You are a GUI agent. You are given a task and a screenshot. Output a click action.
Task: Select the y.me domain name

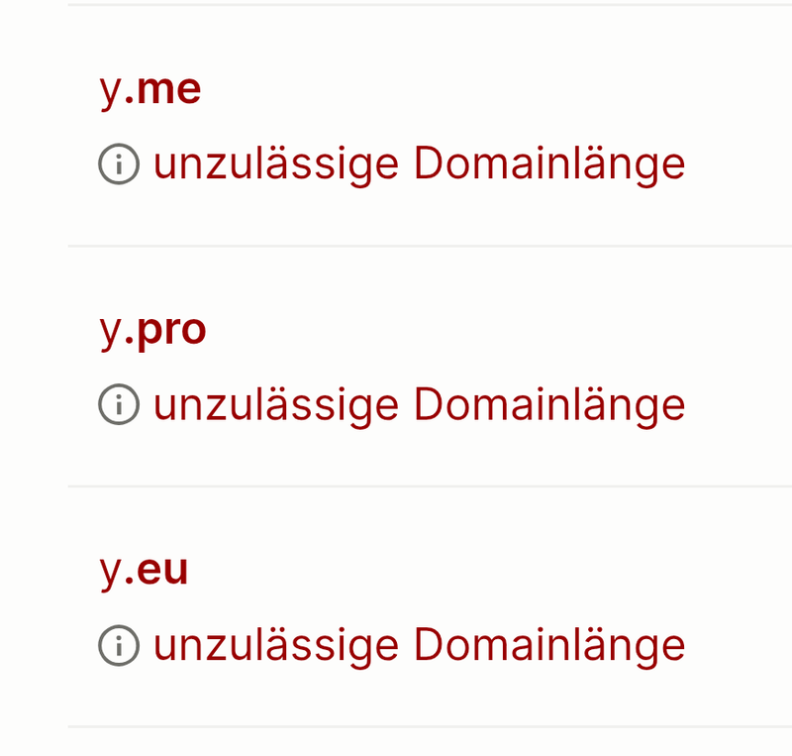point(150,89)
